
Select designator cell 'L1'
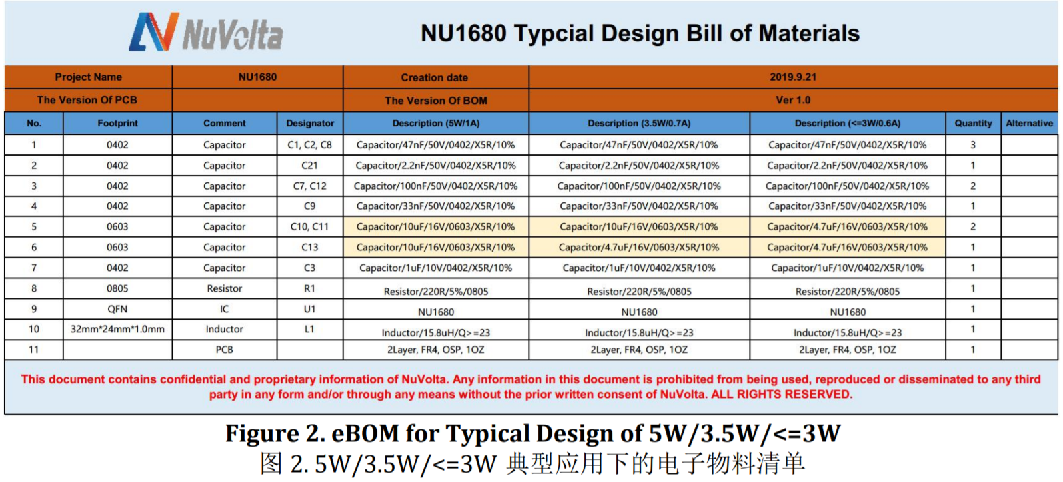pyautogui.click(x=310, y=329)
